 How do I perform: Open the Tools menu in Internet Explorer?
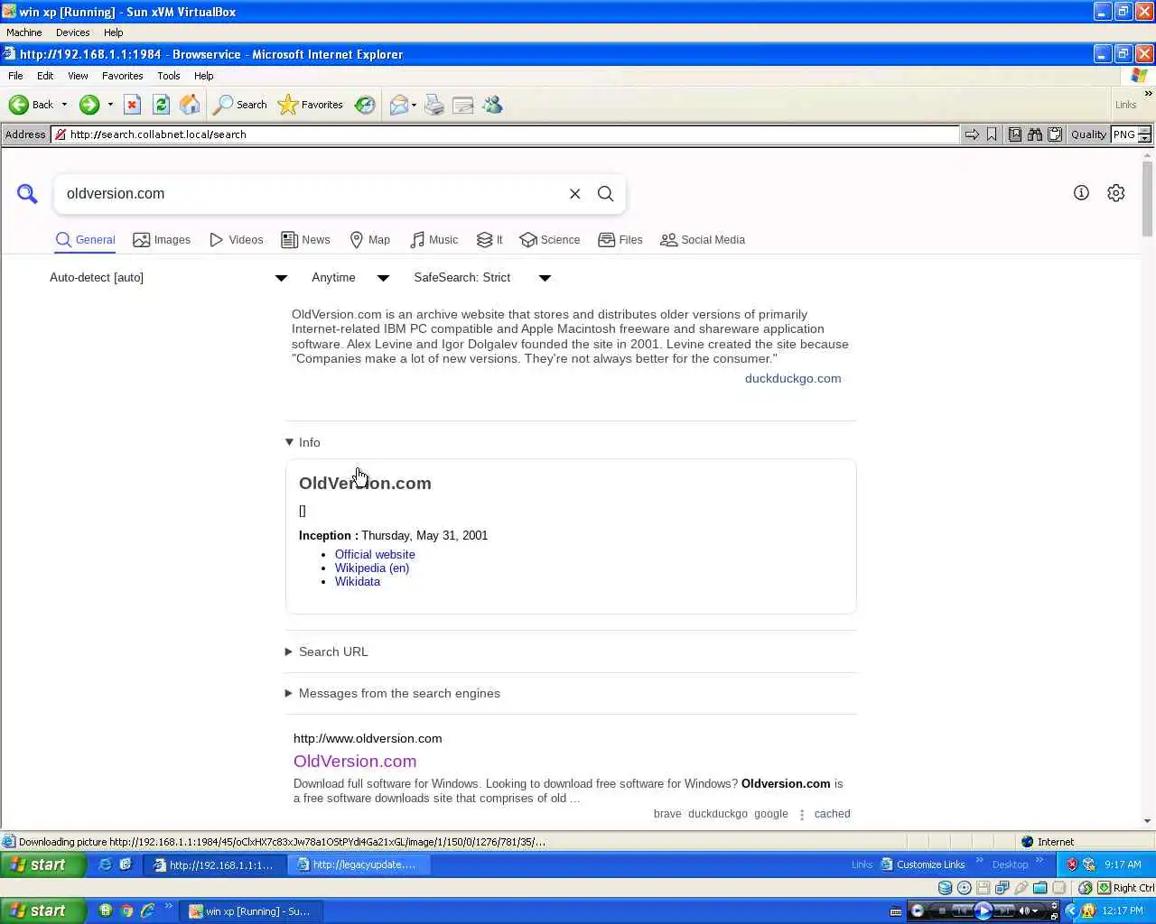[x=168, y=76]
